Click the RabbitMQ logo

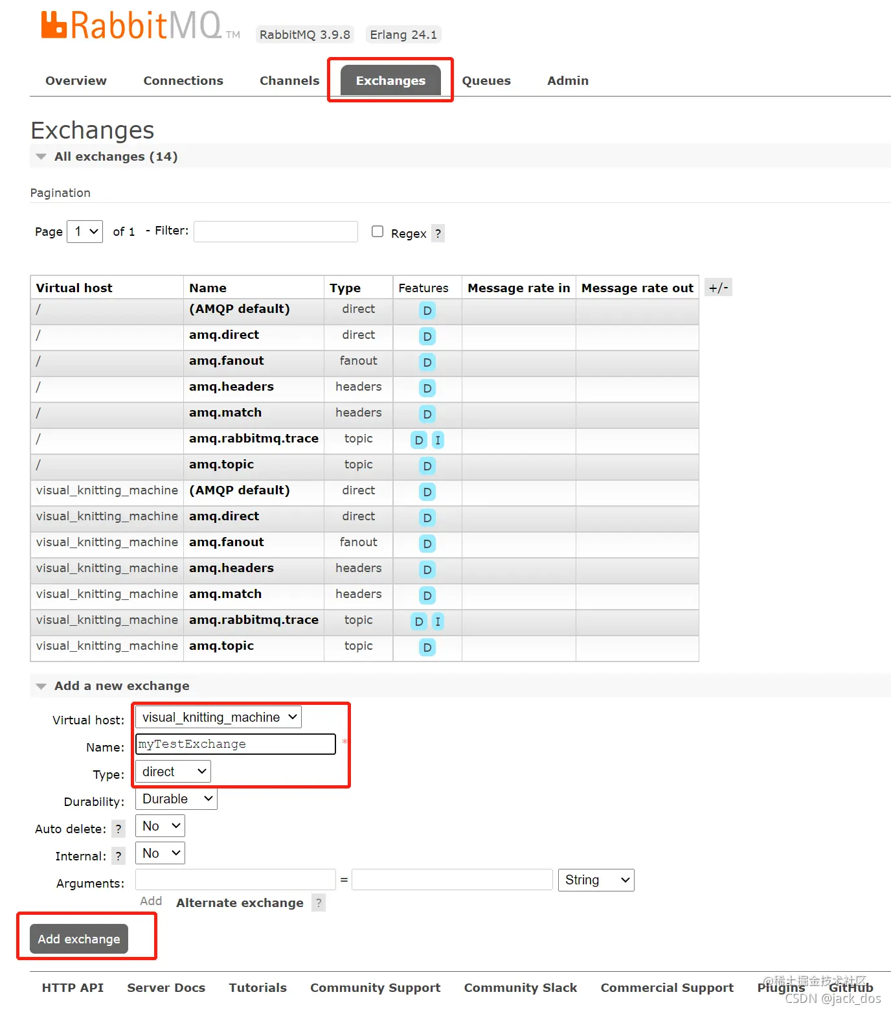141,26
